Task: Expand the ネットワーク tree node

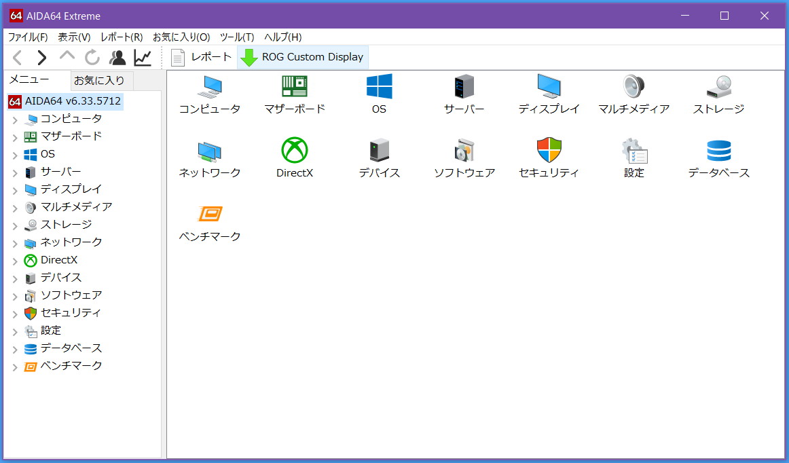Action: (15, 243)
